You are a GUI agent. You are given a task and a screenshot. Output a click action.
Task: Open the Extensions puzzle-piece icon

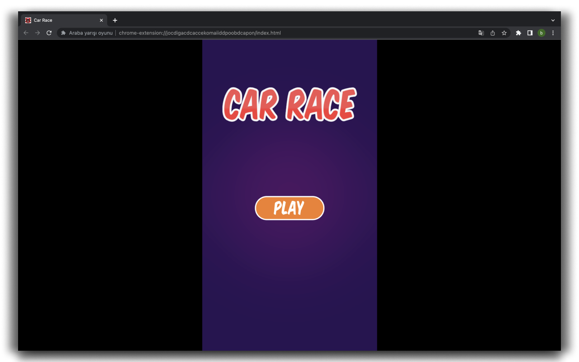point(518,33)
